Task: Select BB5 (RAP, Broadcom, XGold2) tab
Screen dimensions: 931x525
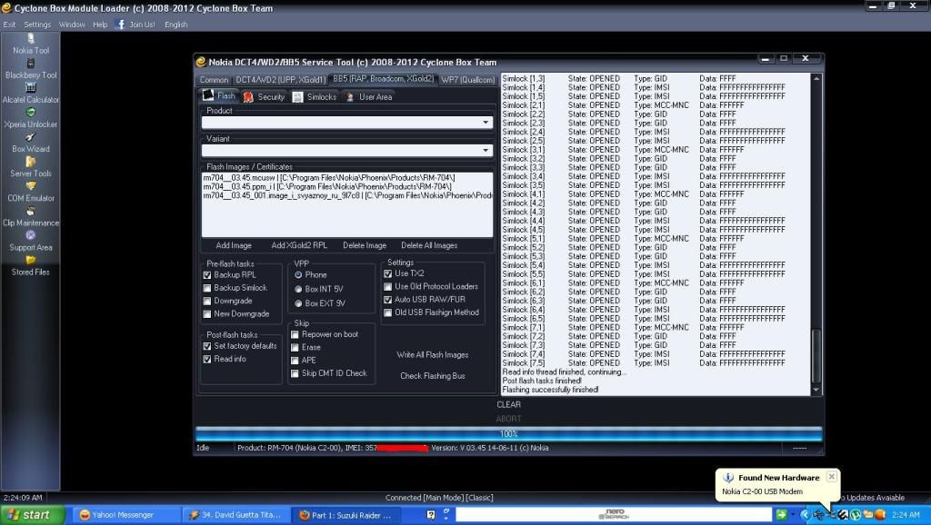Action: click(x=383, y=78)
